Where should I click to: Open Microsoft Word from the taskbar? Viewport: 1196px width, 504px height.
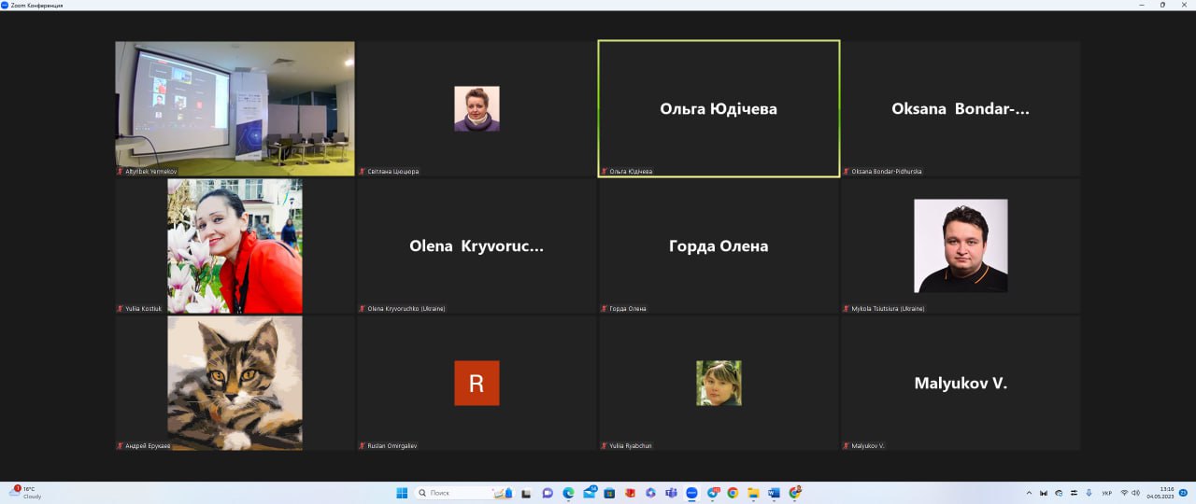[x=774, y=493]
